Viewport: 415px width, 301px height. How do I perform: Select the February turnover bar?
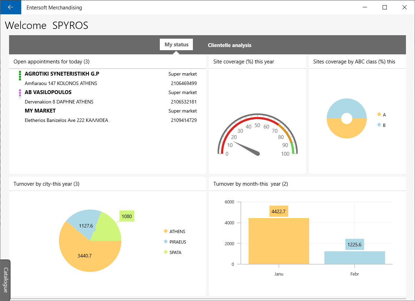tap(355, 257)
